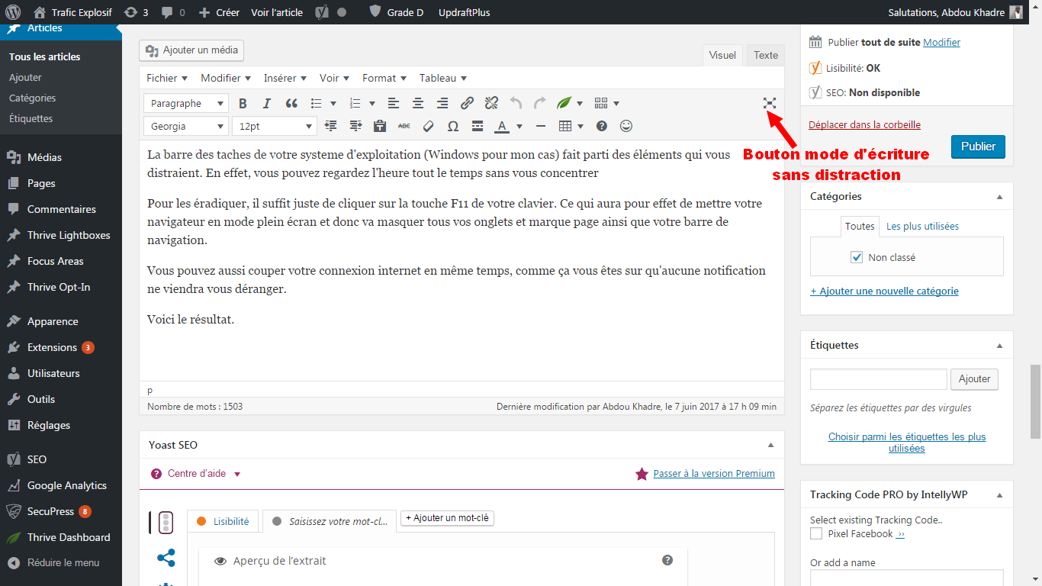Screen dimensions: 1042x586
Task: Toggle bold formatting in the editor toolbar
Action: [243, 104]
